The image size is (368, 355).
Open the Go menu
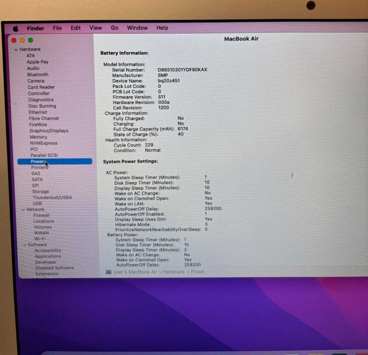pyautogui.click(x=114, y=28)
